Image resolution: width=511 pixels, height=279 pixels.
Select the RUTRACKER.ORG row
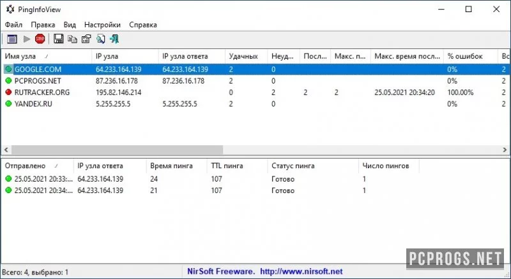click(256, 92)
